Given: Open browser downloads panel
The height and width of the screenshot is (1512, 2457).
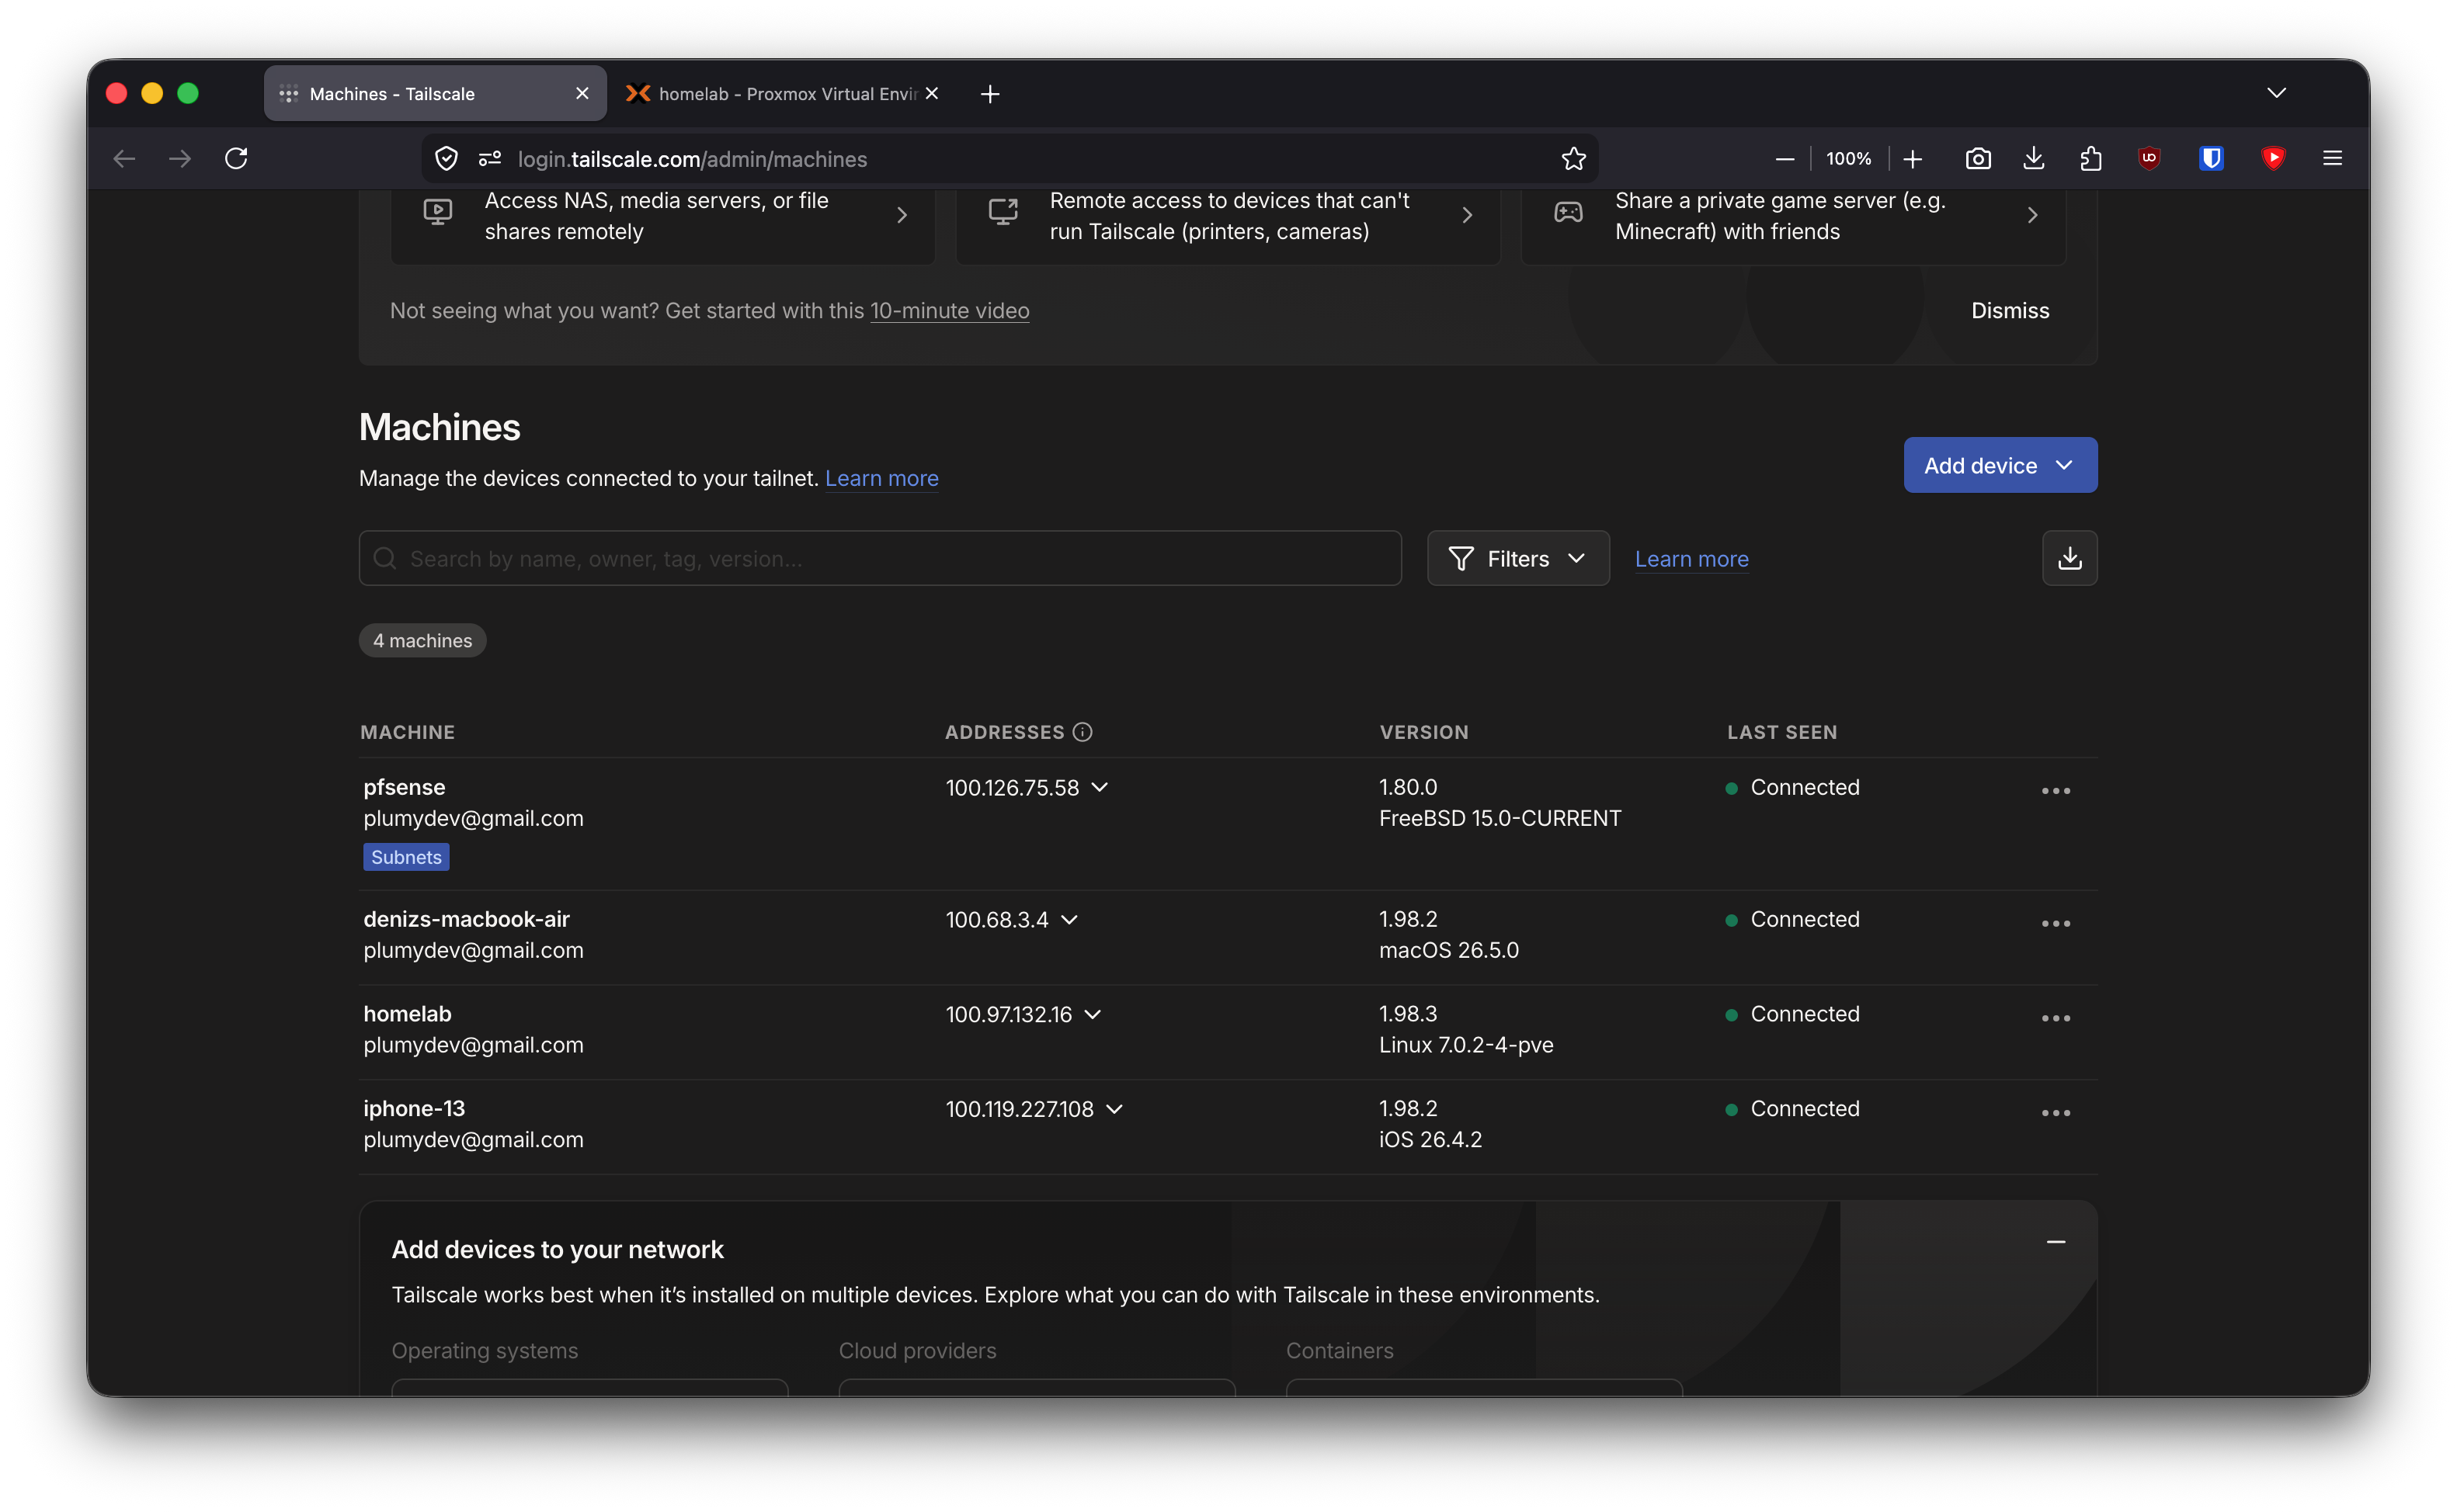Looking at the screenshot, I should [2034, 158].
